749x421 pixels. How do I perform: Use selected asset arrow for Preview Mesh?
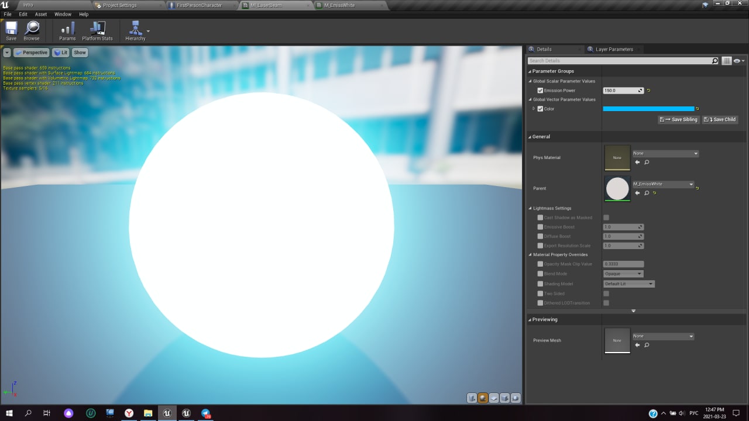pyautogui.click(x=637, y=345)
